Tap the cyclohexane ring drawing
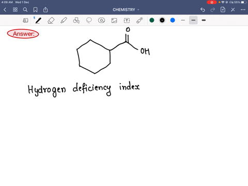Viewport: 248px width, 186px height. coord(94,57)
